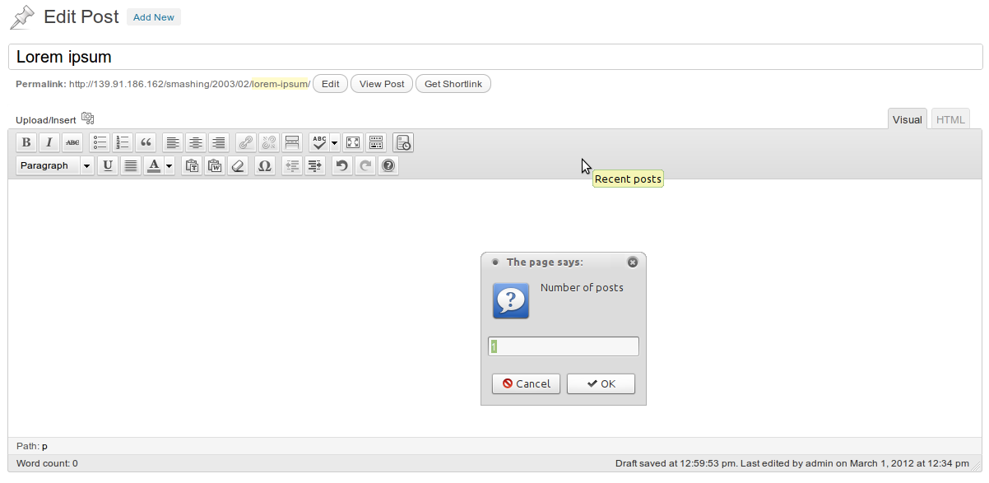Toggle the spellchecker

coord(319,142)
